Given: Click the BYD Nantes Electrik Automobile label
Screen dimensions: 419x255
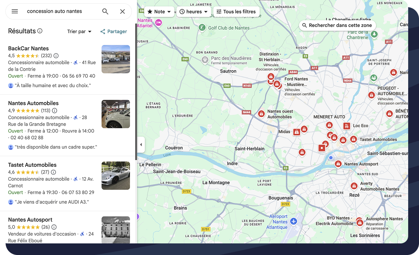Looking at the screenshot, I should 335,221.
